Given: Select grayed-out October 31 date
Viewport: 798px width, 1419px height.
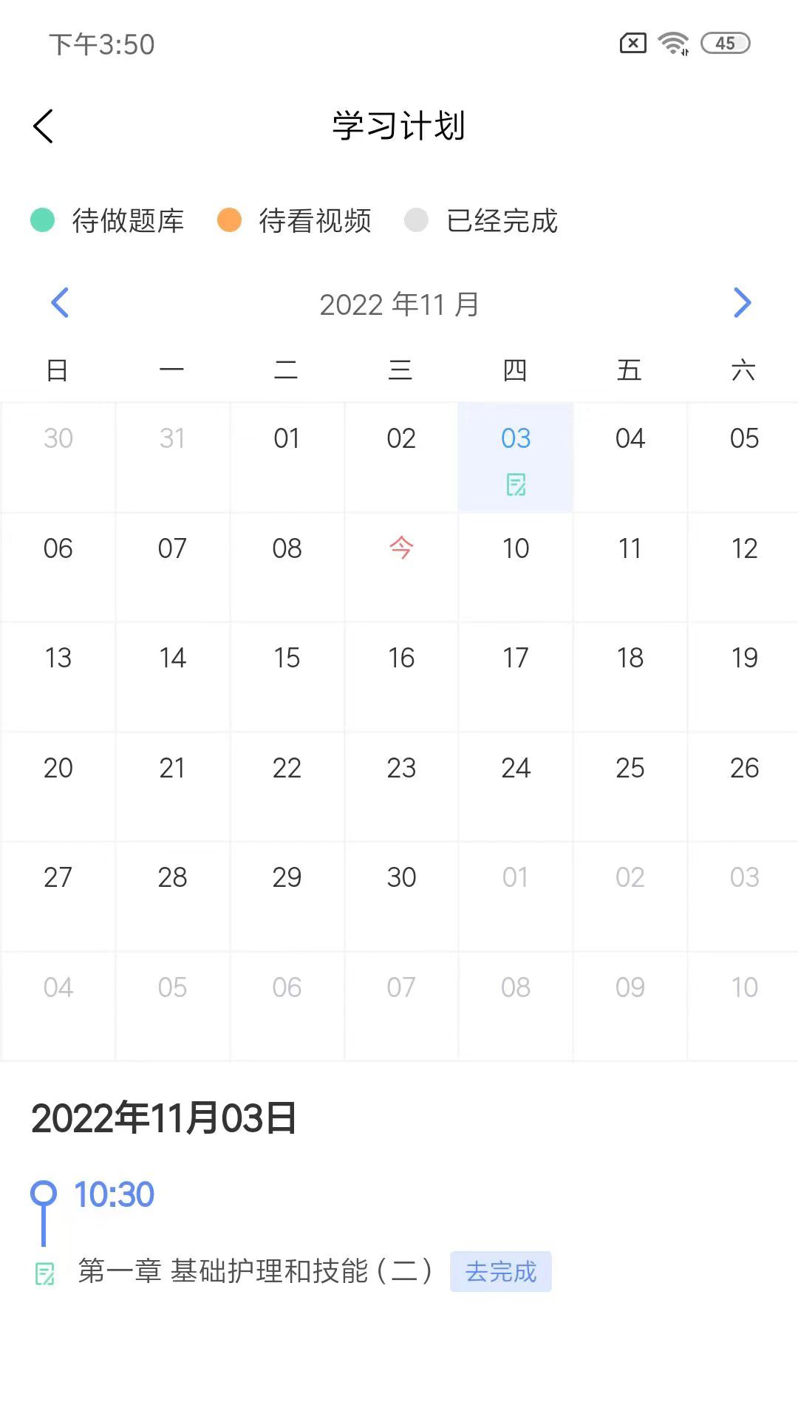Looking at the screenshot, I should click(x=172, y=438).
